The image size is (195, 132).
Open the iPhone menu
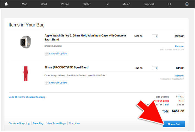pos(65,4)
